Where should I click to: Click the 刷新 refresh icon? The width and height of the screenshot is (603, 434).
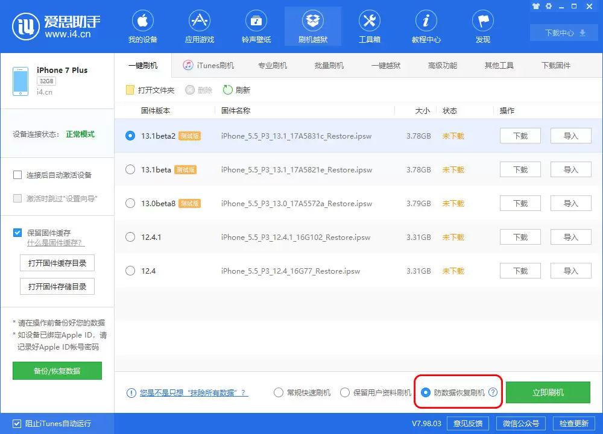click(228, 90)
